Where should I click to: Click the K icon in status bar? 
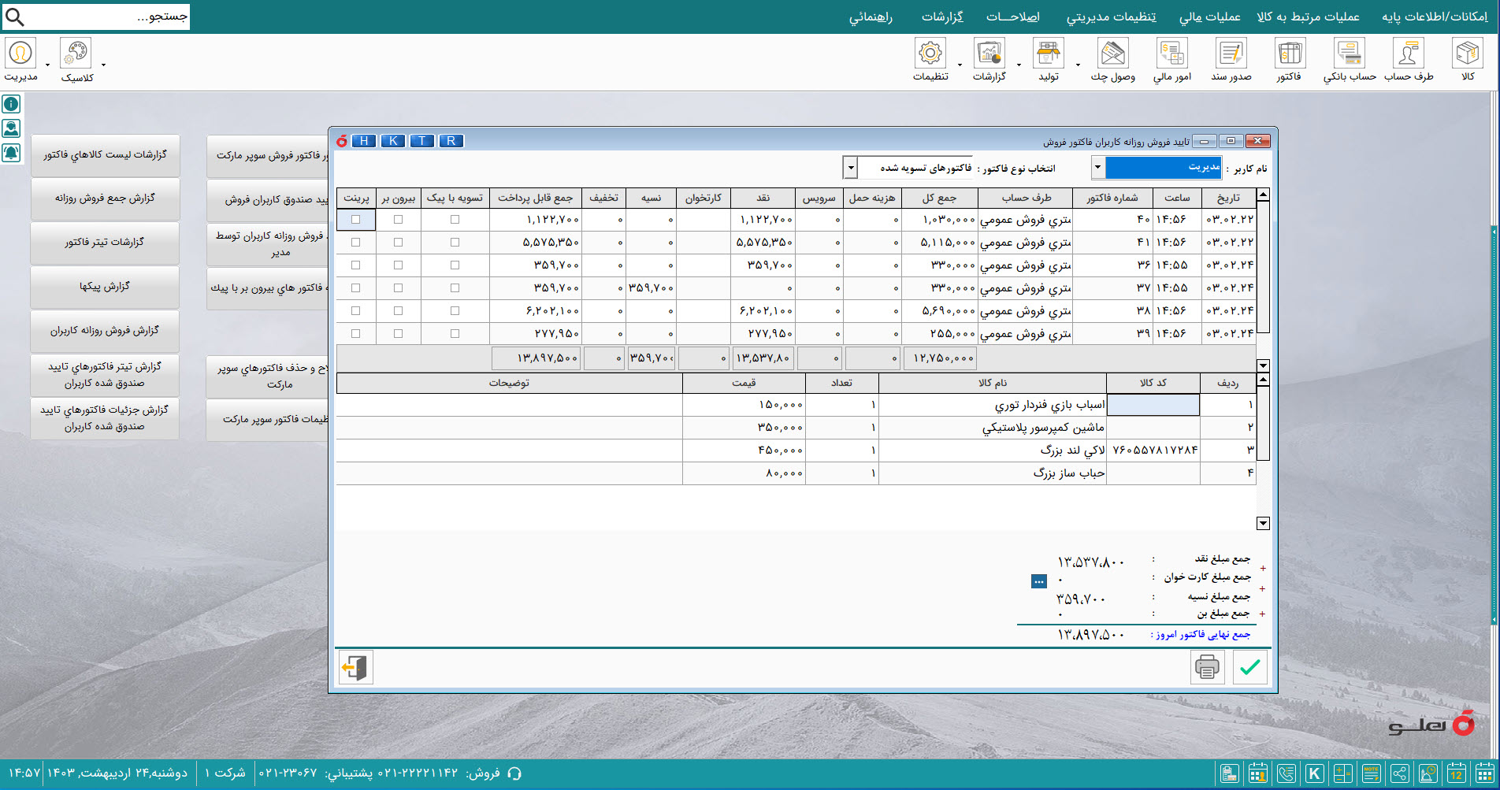click(x=1315, y=773)
